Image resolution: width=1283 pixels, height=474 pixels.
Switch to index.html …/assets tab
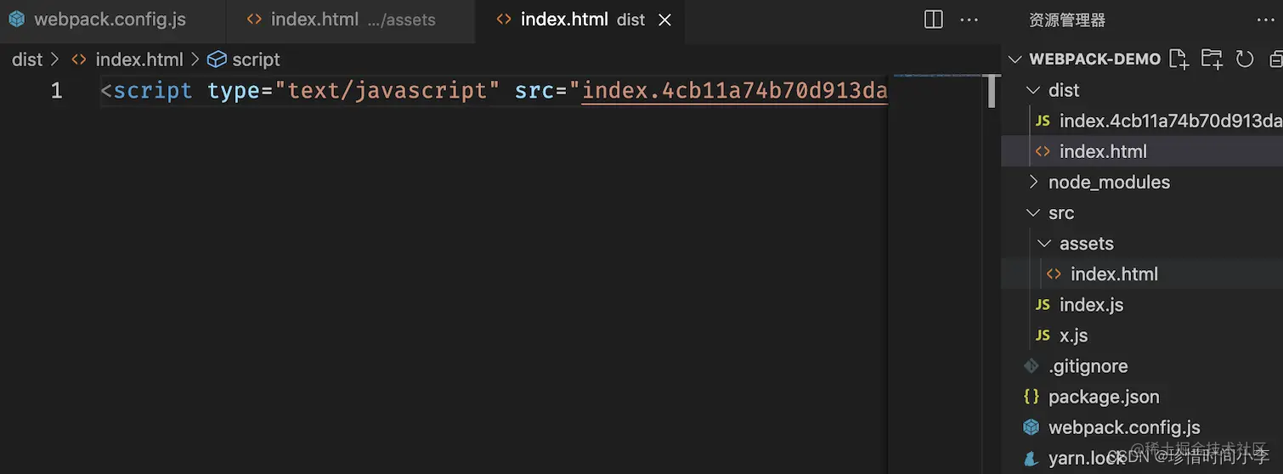pyautogui.click(x=351, y=20)
